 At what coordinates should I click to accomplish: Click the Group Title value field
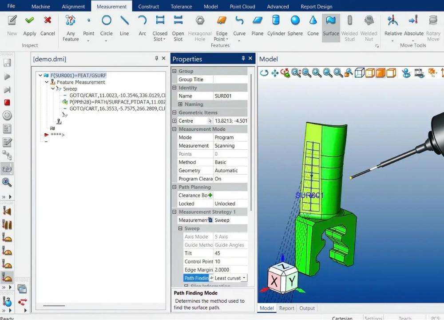pyautogui.click(x=230, y=80)
